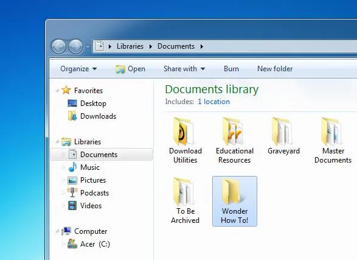The height and width of the screenshot is (260, 357).
Task: Select Documents label under Libraries in sidebar
Action: pyautogui.click(x=99, y=155)
